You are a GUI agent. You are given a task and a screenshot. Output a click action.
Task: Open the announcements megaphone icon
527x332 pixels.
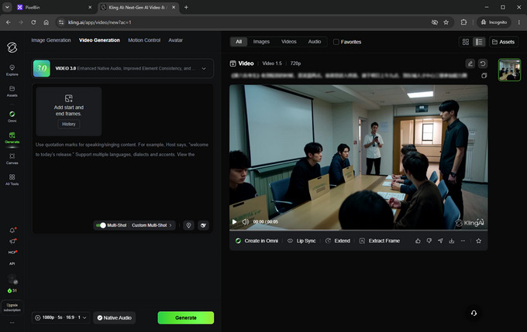click(x=12, y=241)
